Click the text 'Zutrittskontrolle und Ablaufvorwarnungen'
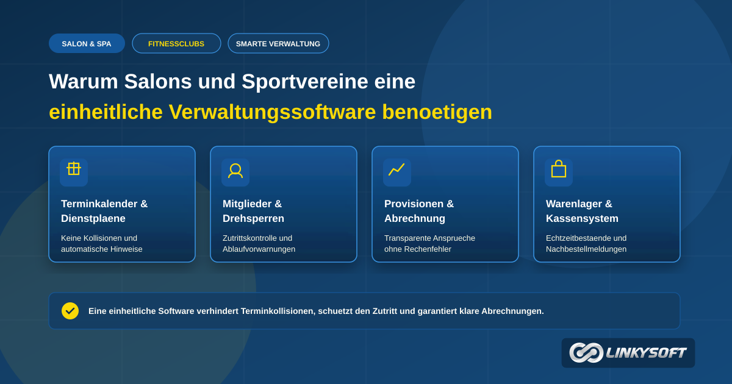 point(259,243)
